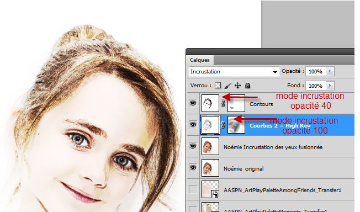
Task: Select the Contours layer thumbnail
Action: coord(210,103)
